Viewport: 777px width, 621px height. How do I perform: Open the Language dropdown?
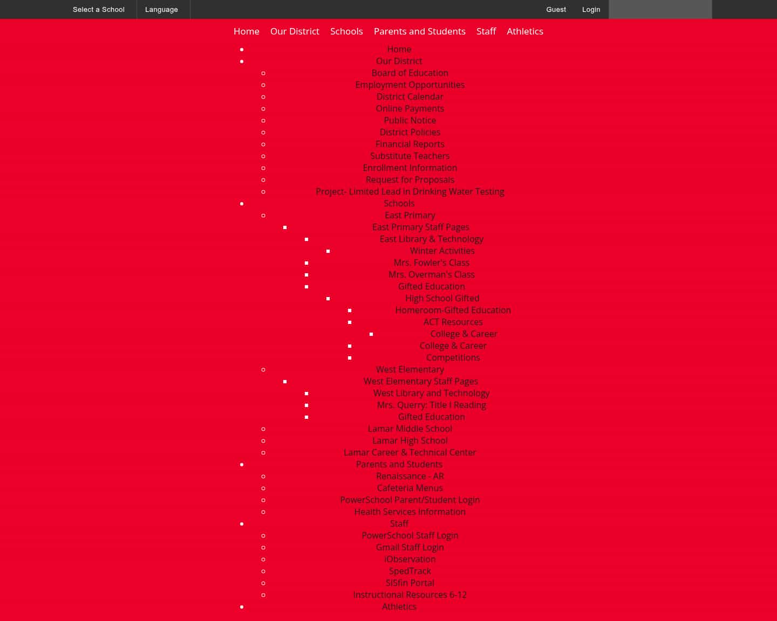[161, 9]
